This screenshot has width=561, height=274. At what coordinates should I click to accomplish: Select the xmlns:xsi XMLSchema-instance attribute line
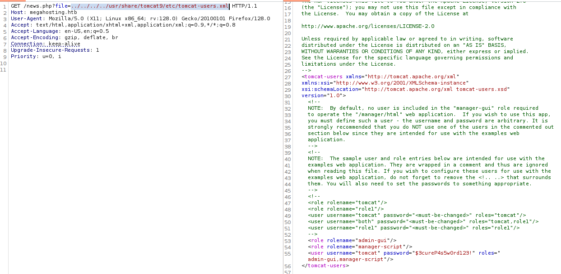tap(385, 83)
